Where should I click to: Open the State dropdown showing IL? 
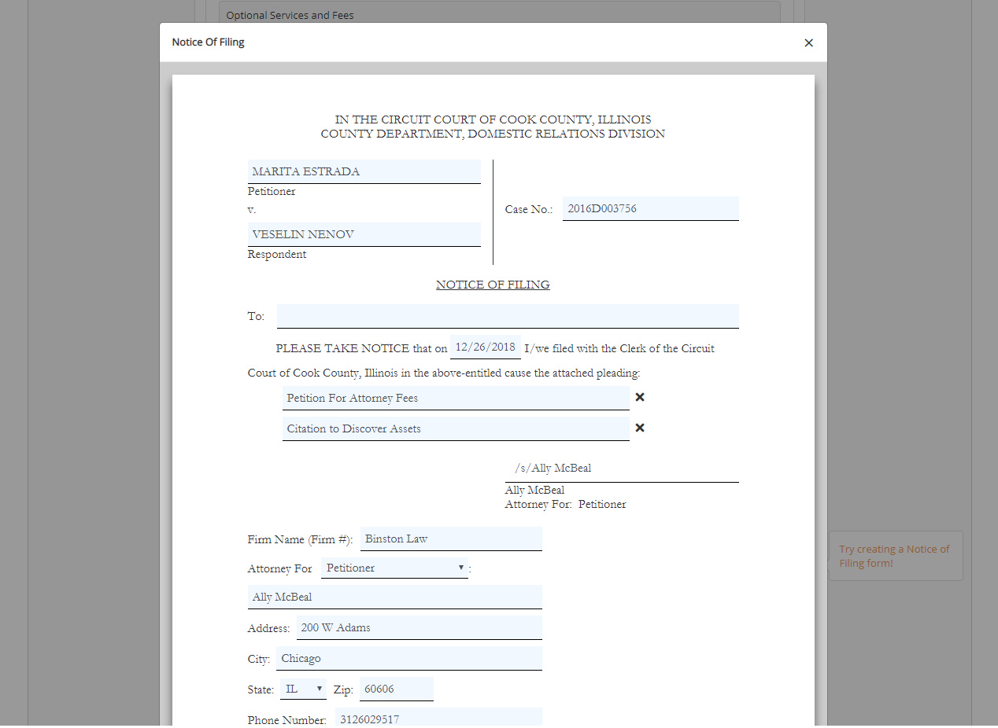point(303,689)
